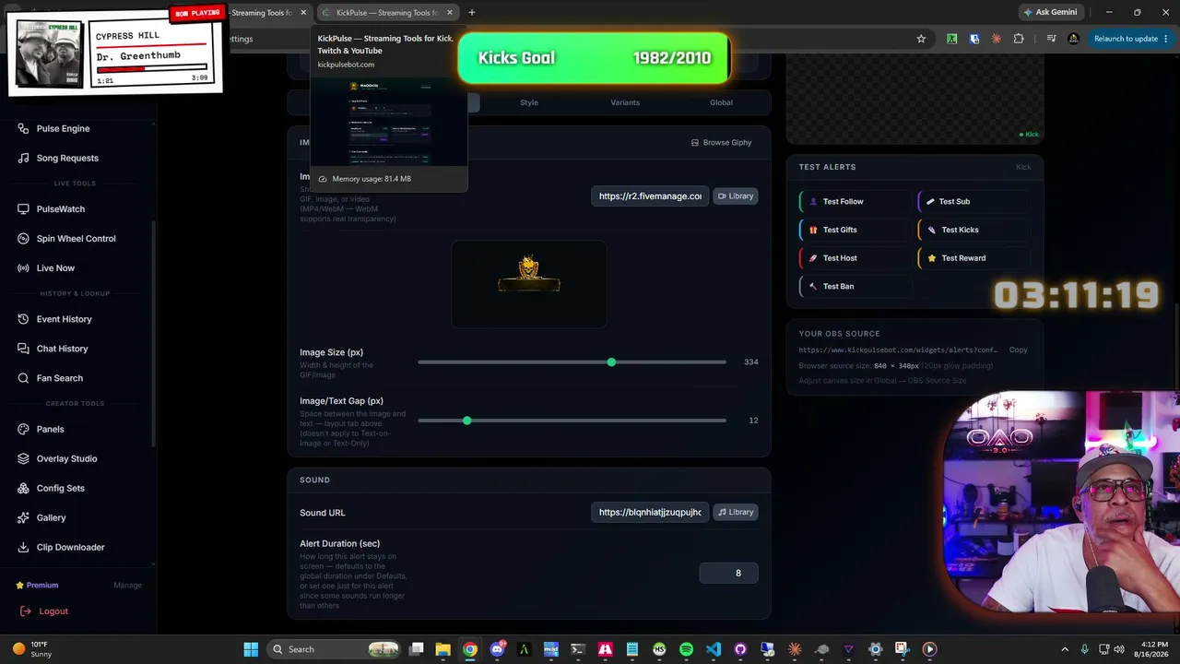Copy the OBS source URL
Viewport: 1180px width, 664px height.
[1018, 350]
